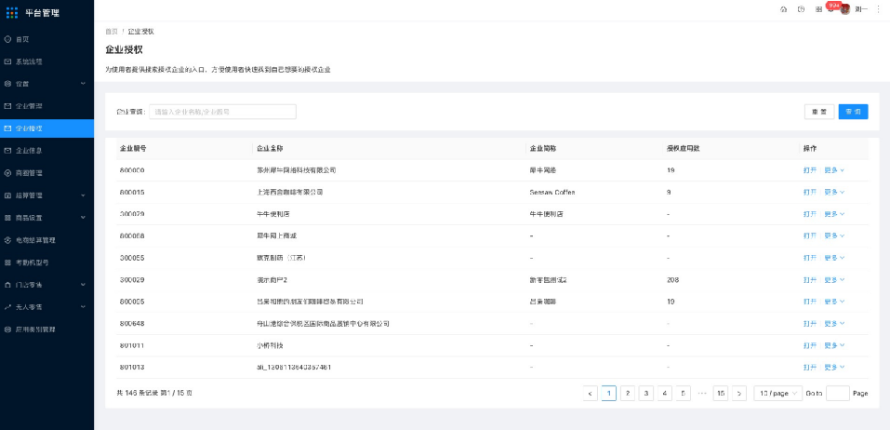Viewport: 890px width, 430px height.
Task: Select the second sidebar item below 首页
Action: click(46, 84)
